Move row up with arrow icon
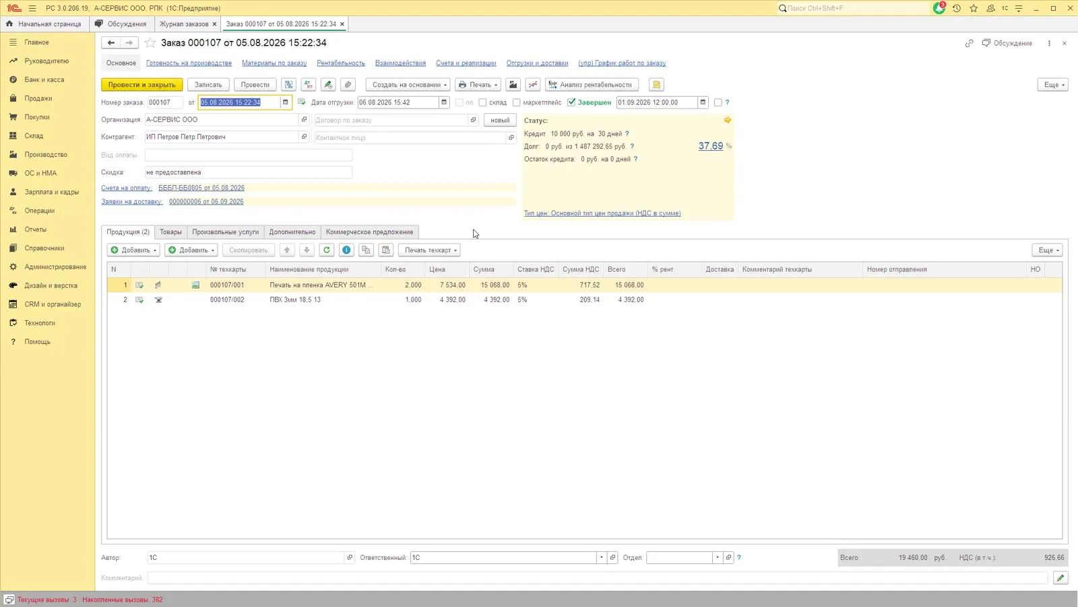Image resolution: width=1078 pixels, height=607 pixels. tap(287, 250)
